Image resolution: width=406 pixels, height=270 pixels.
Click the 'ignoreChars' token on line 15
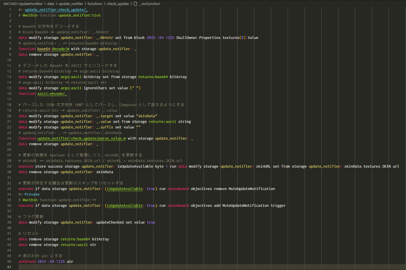pyautogui.click(x=95, y=88)
